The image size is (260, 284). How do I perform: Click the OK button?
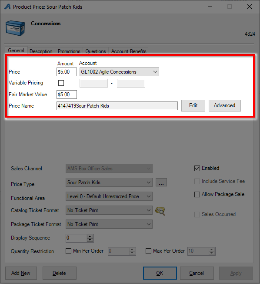click(x=160, y=273)
